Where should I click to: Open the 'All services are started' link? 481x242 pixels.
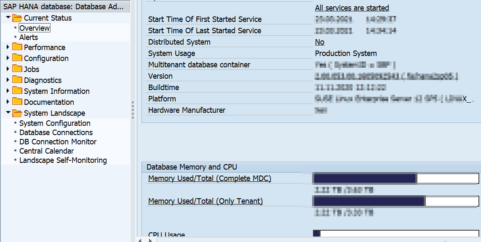(x=352, y=8)
